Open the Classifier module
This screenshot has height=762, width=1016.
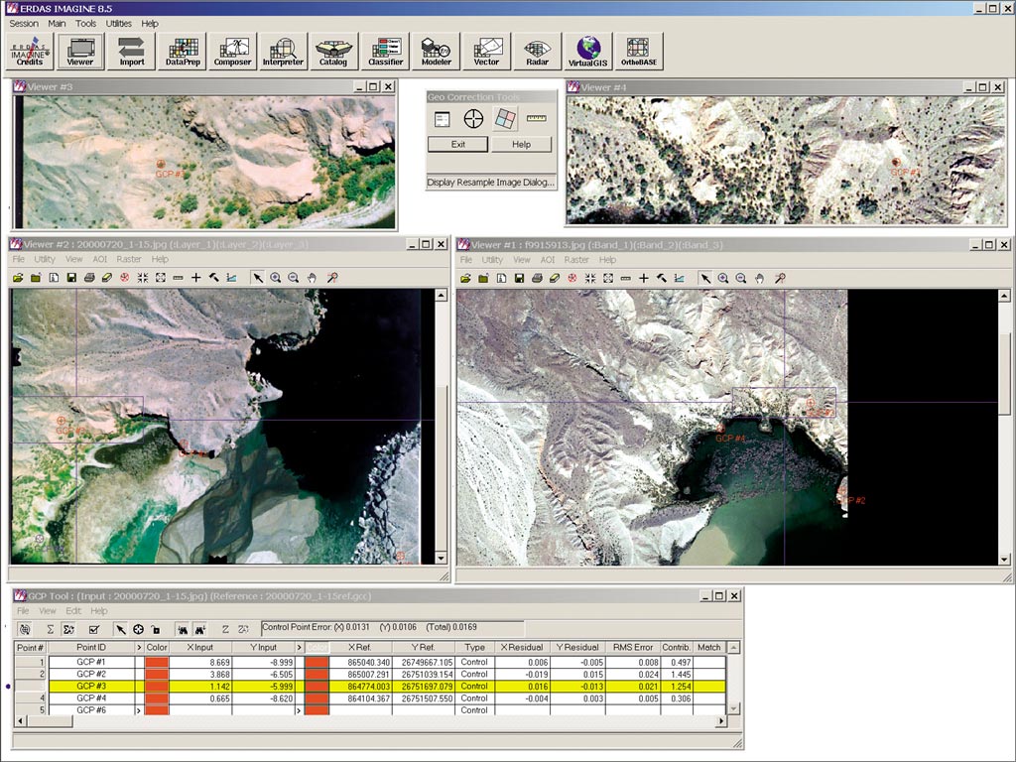pyautogui.click(x=385, y=52)
